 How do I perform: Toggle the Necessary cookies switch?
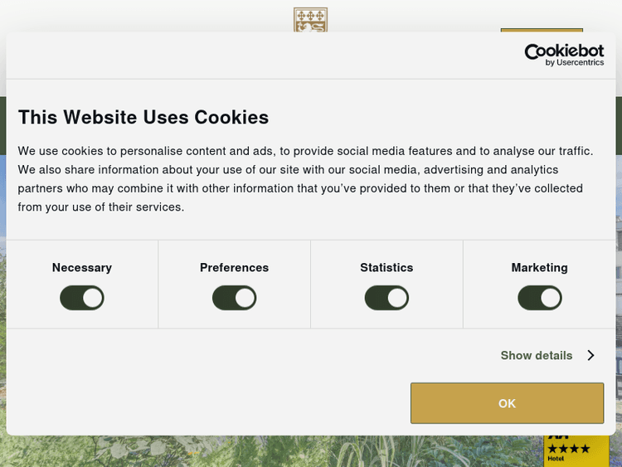click(x=82, y=298)
